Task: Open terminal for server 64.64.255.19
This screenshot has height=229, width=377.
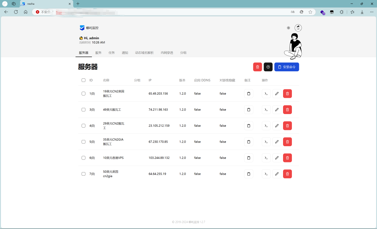Action: point(266,174)
